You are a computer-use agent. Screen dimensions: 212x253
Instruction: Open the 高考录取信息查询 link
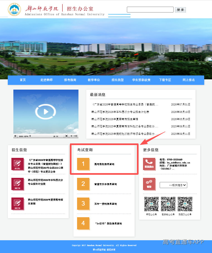[104, 164]
